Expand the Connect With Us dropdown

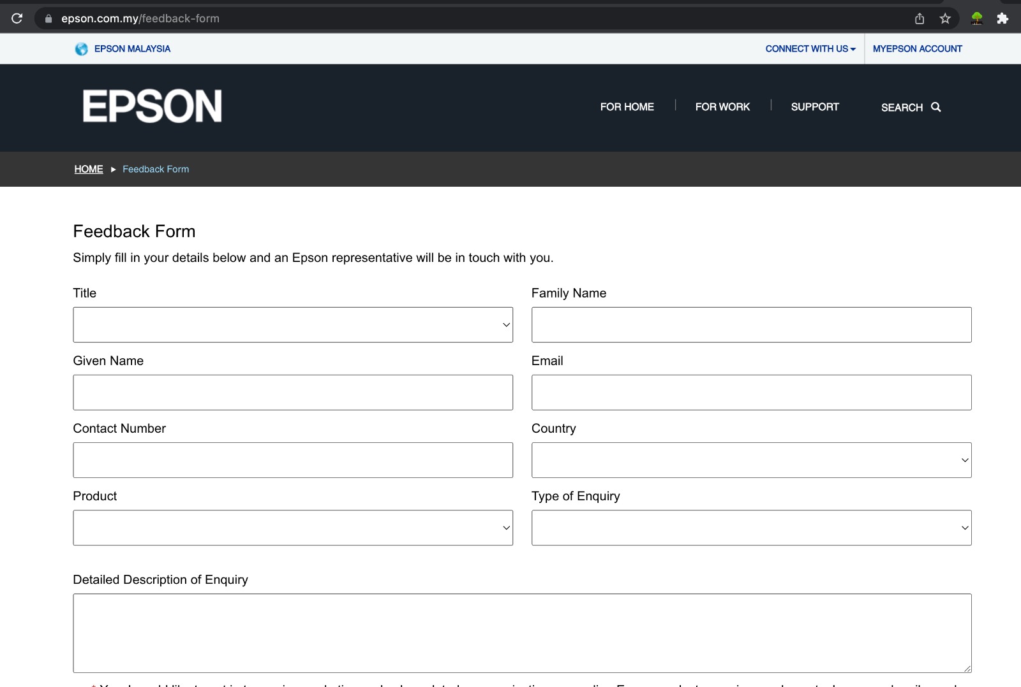[809, 48]
